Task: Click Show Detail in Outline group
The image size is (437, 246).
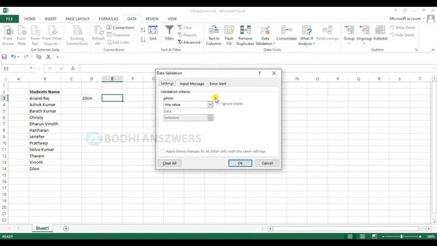Action: [403, 27]
